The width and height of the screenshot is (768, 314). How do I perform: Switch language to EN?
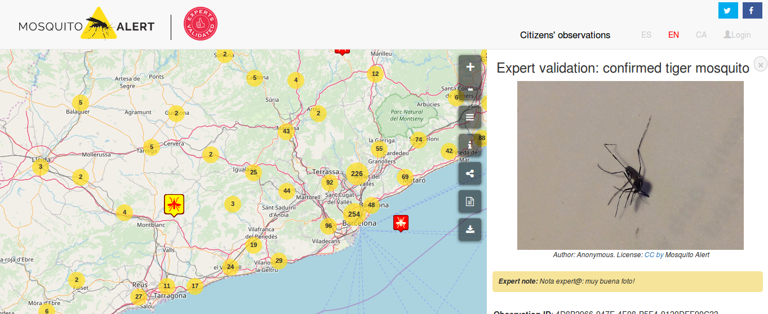(x=673, y=35)
